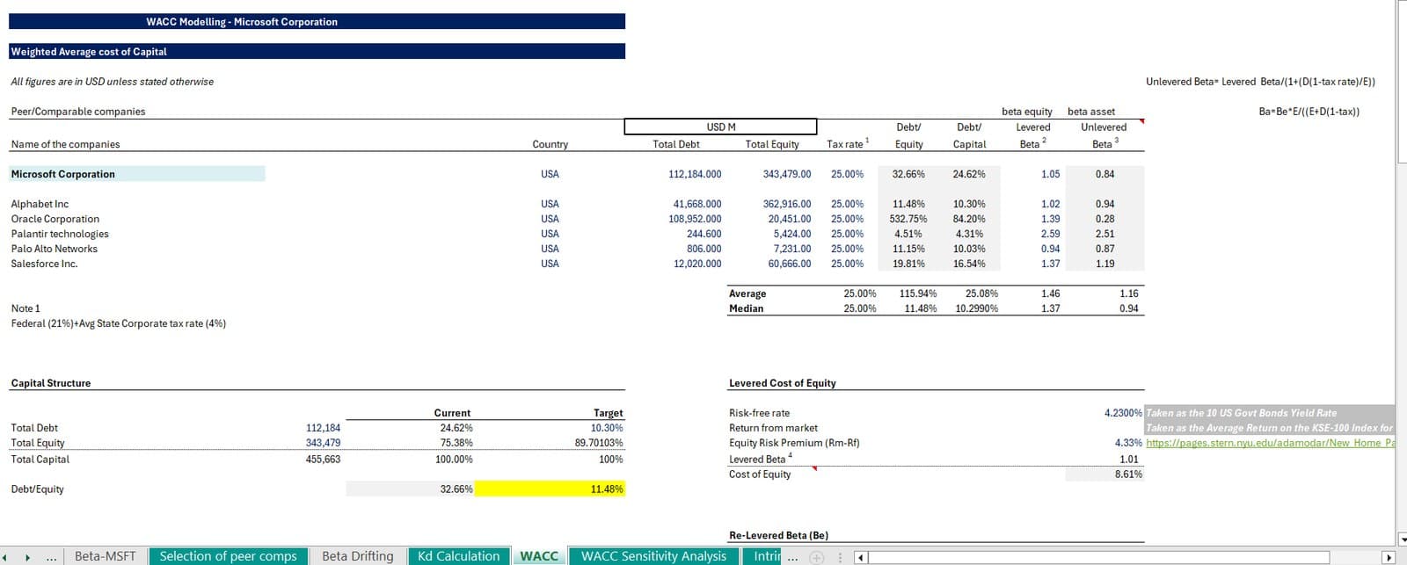This screenshot has width=1407, height=565.
Task: Select the Current Debt/Equity 32.66% cell
Action: (x=411, y=489)
